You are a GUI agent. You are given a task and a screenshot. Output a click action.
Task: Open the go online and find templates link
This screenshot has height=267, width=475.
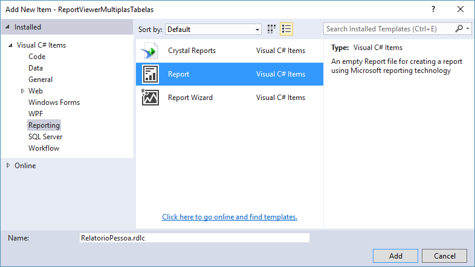[230, 217]
